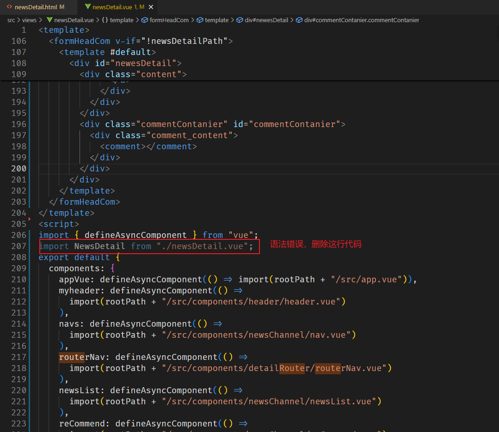
Task: Click the HTML file icon on newsDetail.html tab
Action: pos(9,7)
